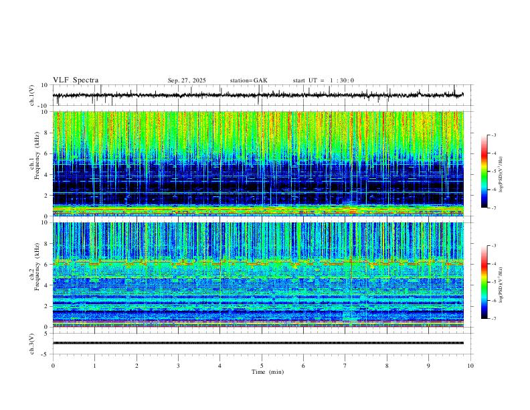This screenshot has height=410, width=530.
Task: Click the "4" kHz tick on ch.2 spectrogram
Action: click(x=46, y=285)
